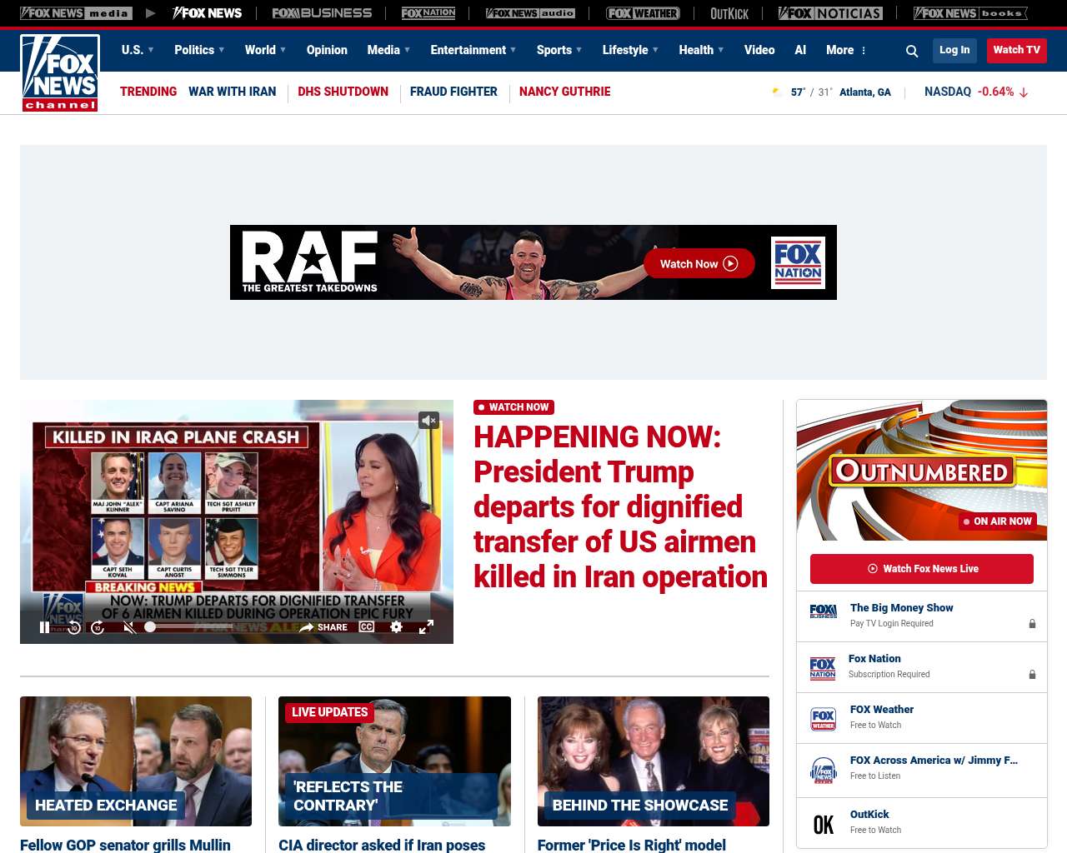
Task: Open OutKick logo in top bar
Action: pyautogui.click(x=729, y=13)
